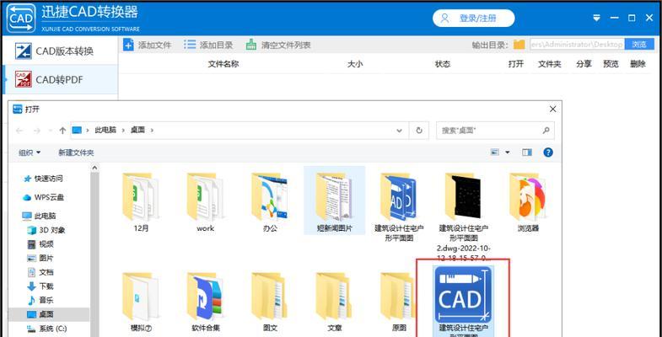The width and height of the screenshot is (662, 337).
Task: Expand the address bar history dropdown
Action: click(400, 131)
